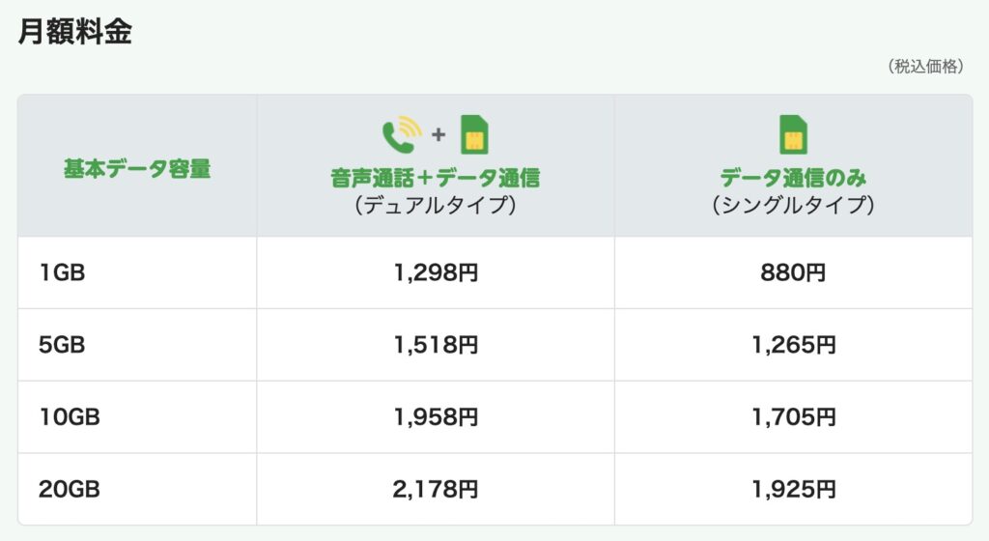Click the SIM icon above データ通信のみ
The width and height of the screenshot is (989, 541).
[x=793, y=134]
